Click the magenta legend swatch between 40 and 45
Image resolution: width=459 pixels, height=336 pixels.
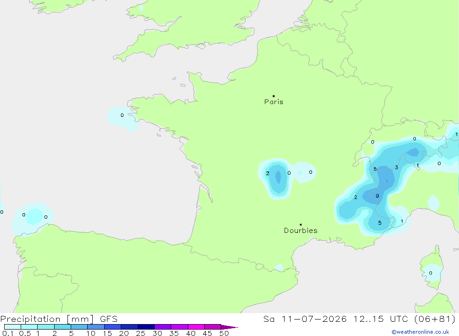[x=196, y=327]
